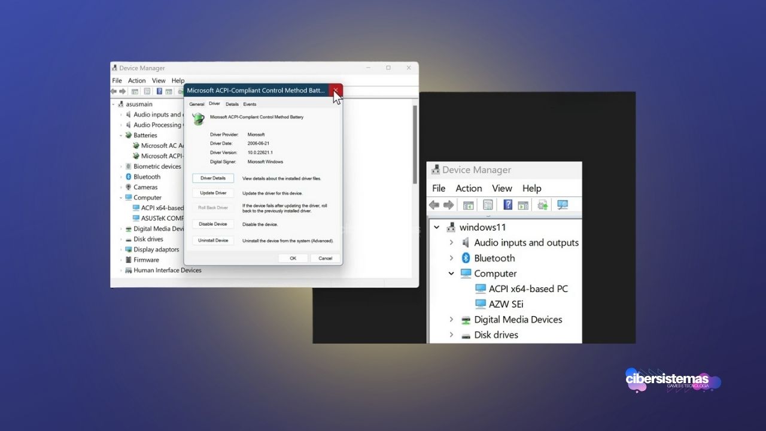Expand Bluetooth in windows11 tree
This screenshot has width=766, height=431.
[x=451, y=258]
